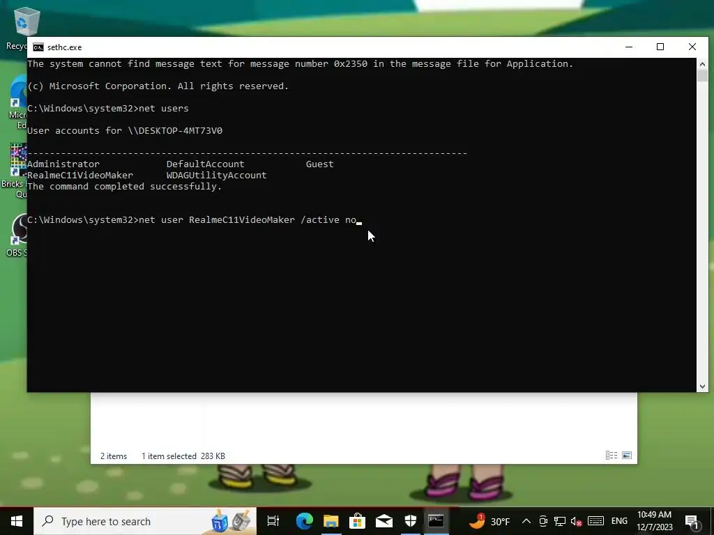The image size is (714, 535).
Task: Open the network status tray icon
Action: click(x=560, y=521)
